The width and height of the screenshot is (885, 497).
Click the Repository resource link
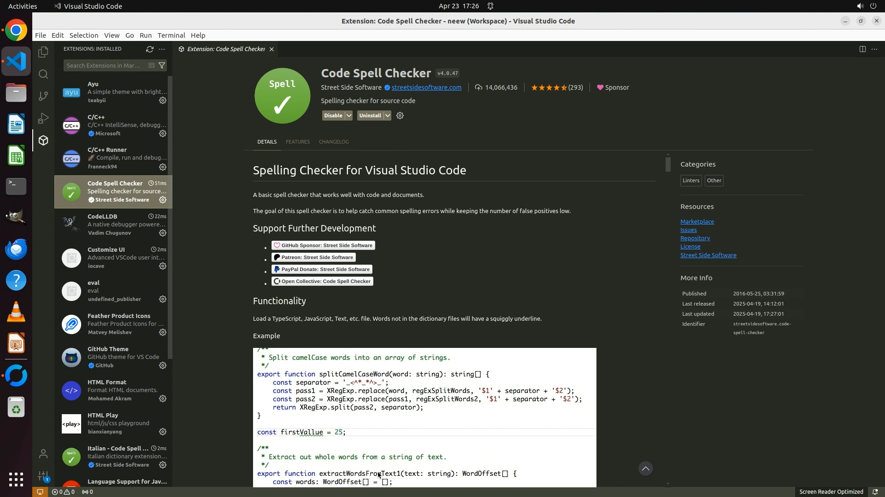695,238
